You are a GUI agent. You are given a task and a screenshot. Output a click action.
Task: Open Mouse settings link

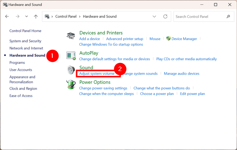(x=155, y=39)
